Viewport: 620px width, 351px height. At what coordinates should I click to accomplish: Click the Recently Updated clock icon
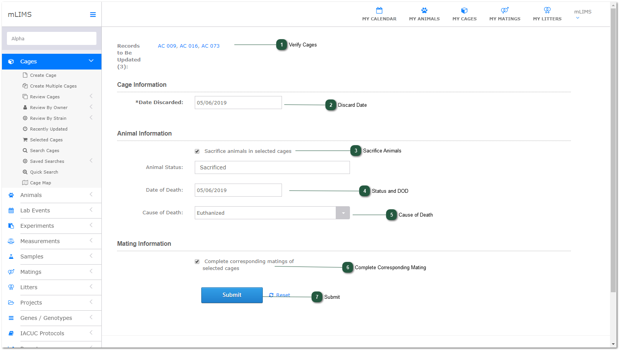[x=25, y=129]
